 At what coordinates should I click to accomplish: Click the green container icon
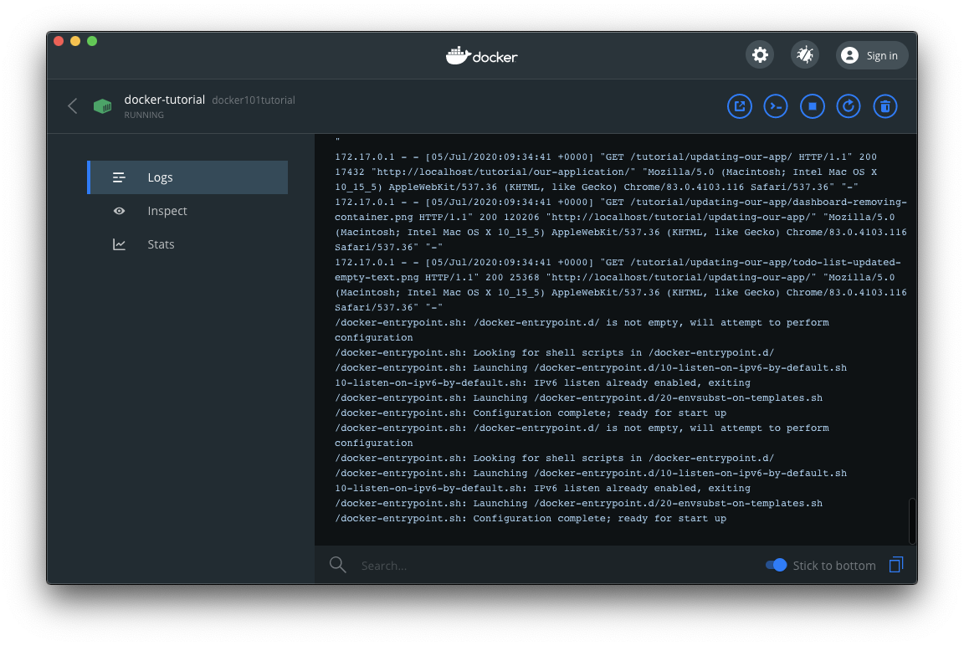(x=102, y=106)
